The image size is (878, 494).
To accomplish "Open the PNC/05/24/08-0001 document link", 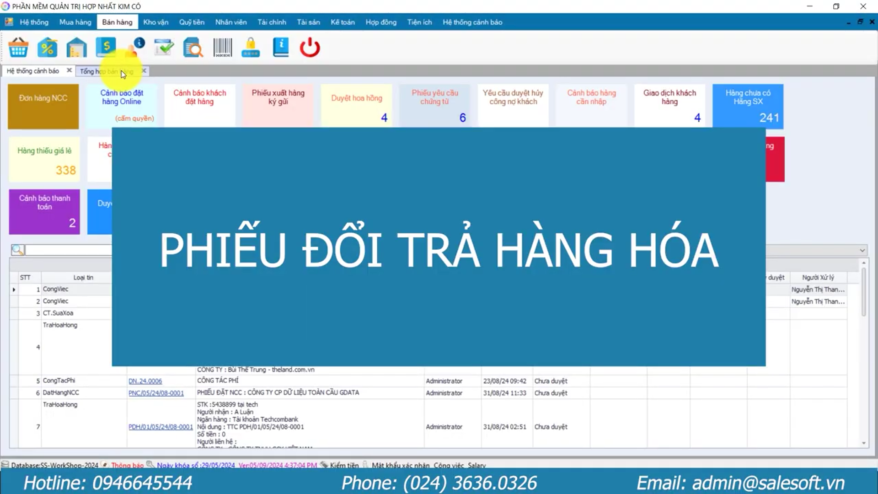I will [x=156, y=393].
